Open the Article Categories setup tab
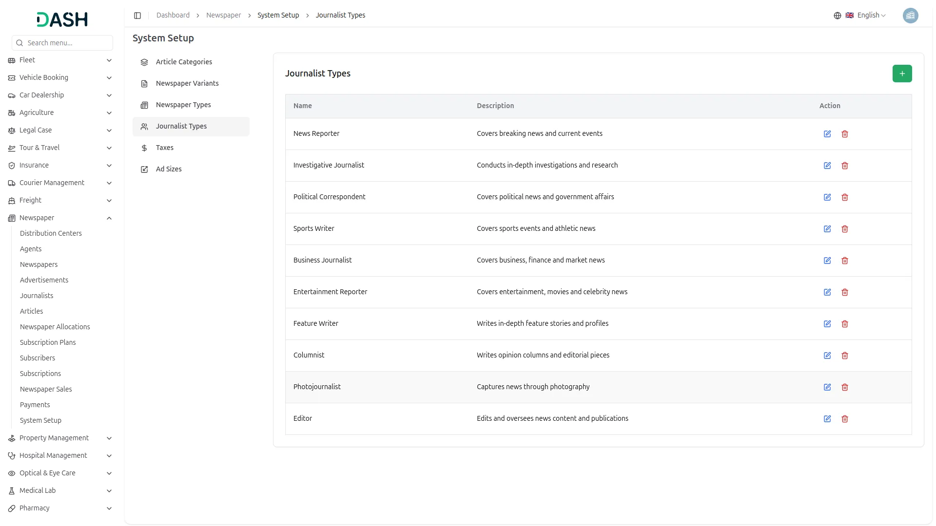This screenshot has width=936, height=526. [184, 62]
